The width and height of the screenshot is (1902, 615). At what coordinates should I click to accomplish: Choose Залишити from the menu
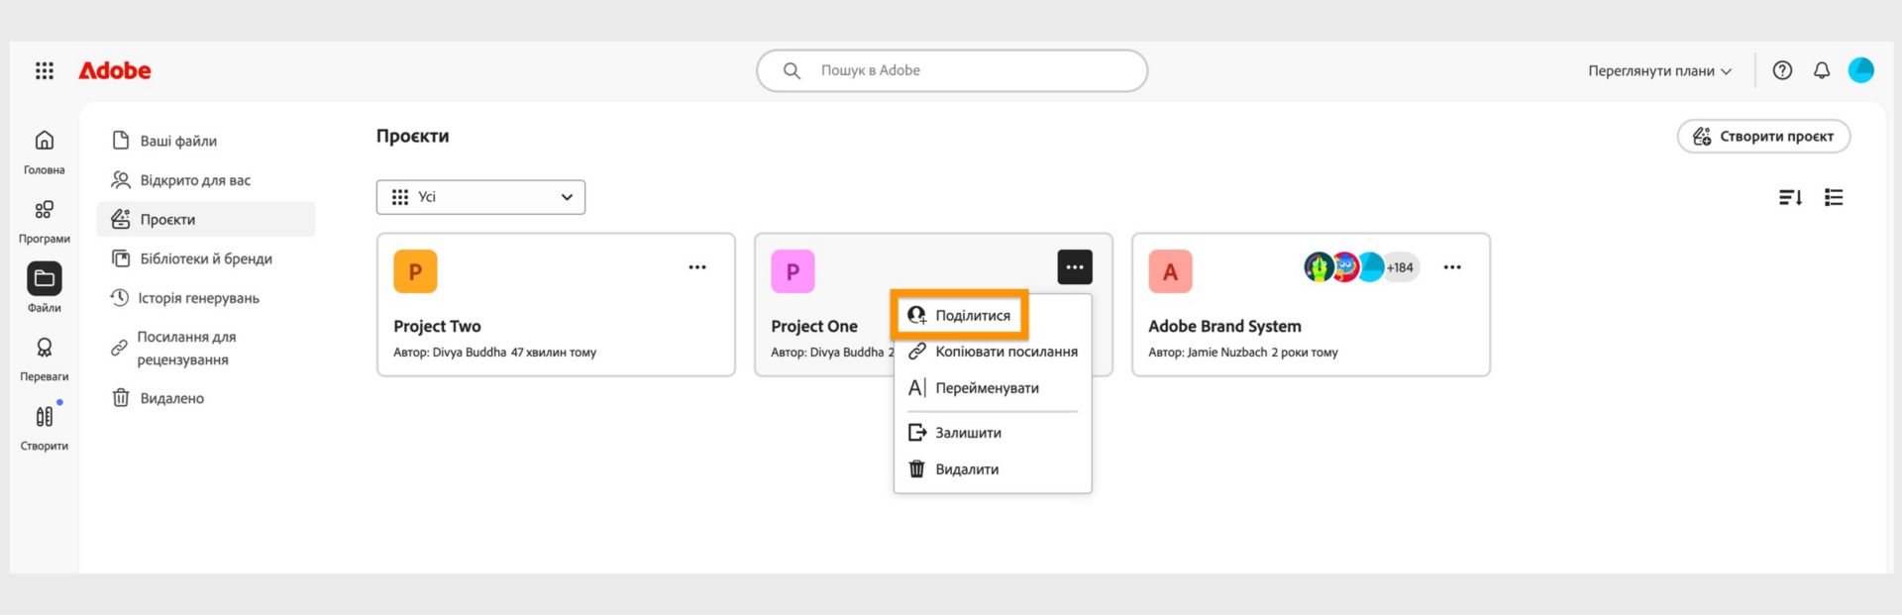click(993, 433)
